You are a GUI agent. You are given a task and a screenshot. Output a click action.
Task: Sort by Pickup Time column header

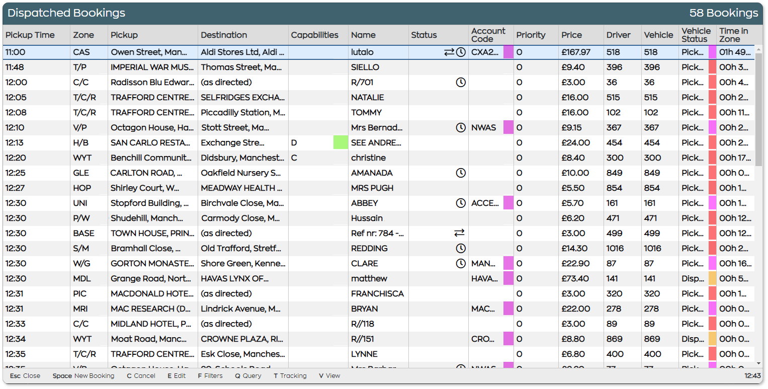pyautogui.click(x=37, y=35)
